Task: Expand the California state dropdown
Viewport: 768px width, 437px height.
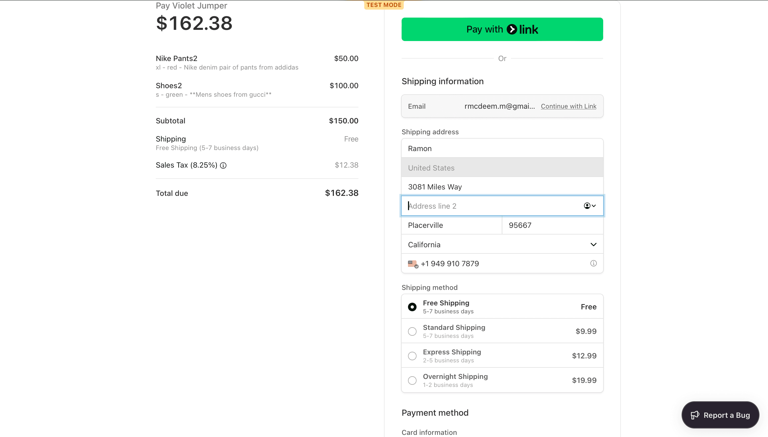Action: 502,244
